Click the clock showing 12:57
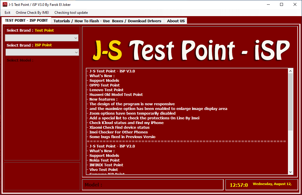302x195 pixels. click(238, 185)
